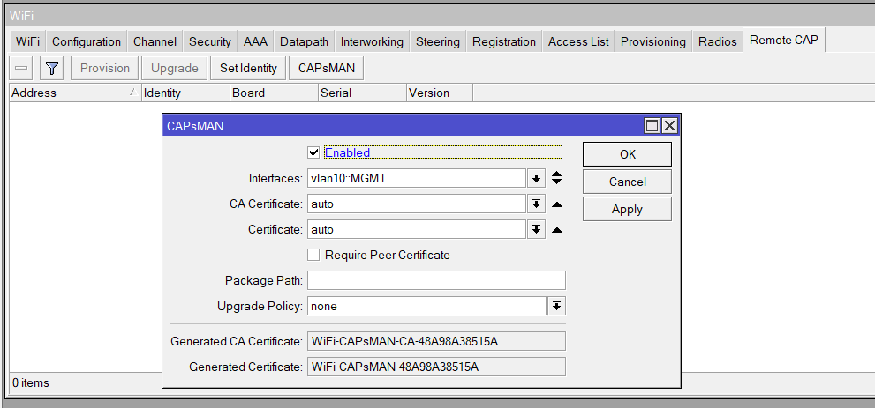Collapse the Certificate field up arrow
Viewport: 875px width, 408px height.
tap(556, 230)
